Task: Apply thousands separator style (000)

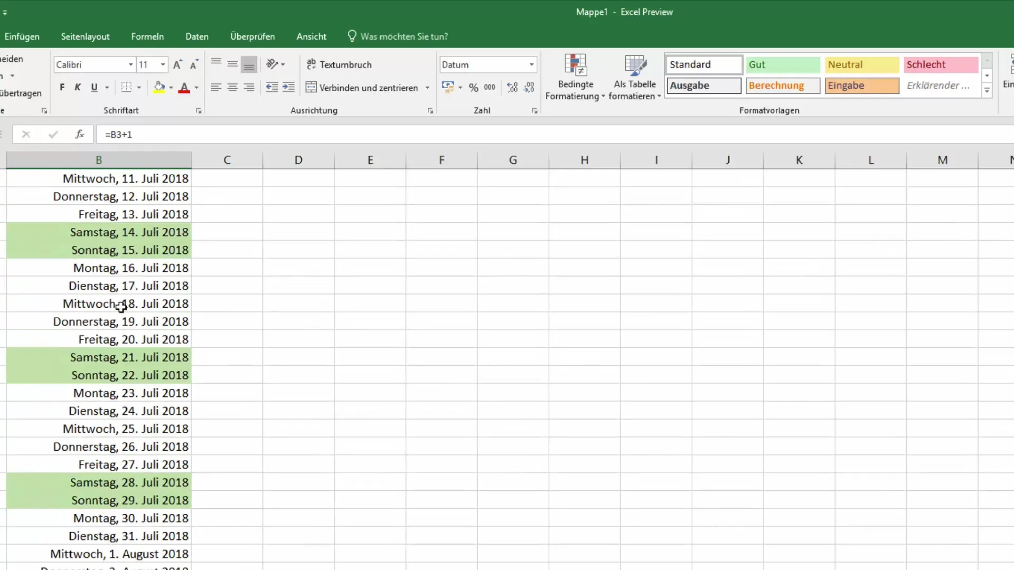Action: (490, 88)
